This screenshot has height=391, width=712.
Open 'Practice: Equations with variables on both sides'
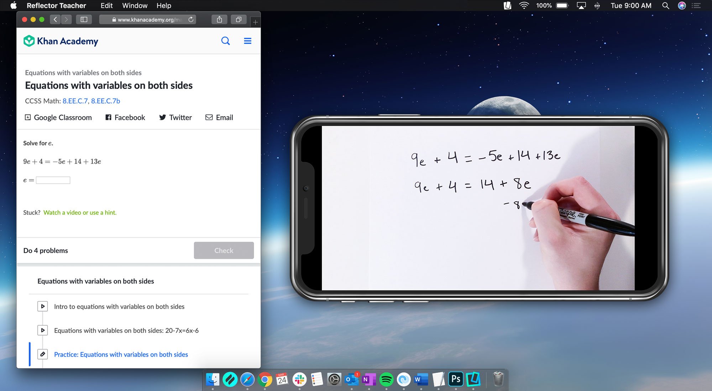(121, 354)
